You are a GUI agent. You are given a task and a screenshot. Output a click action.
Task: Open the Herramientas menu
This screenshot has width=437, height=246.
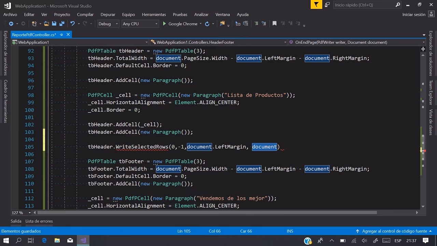[154, 14]
